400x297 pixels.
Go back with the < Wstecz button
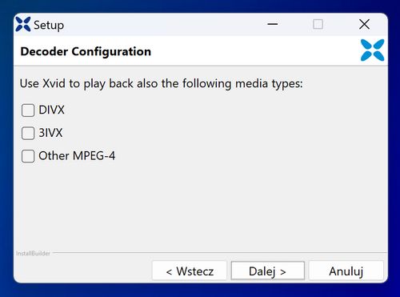pos(190,271)
